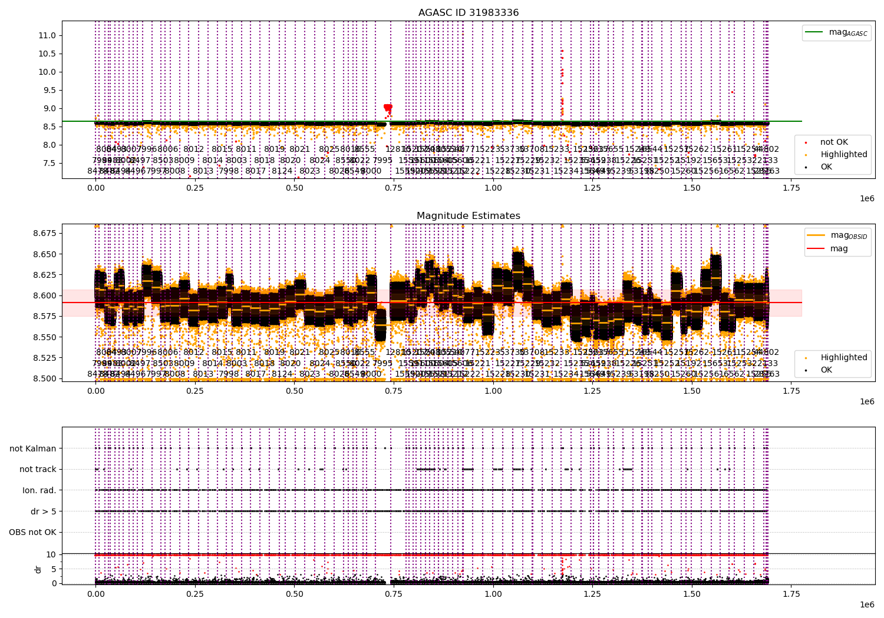
Task: Click the 8.525 y-axis tick label
Action: coord(45,358)
